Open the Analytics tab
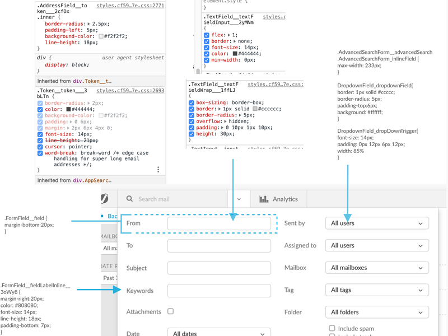 pyautogui.click(x=278, y=199)
